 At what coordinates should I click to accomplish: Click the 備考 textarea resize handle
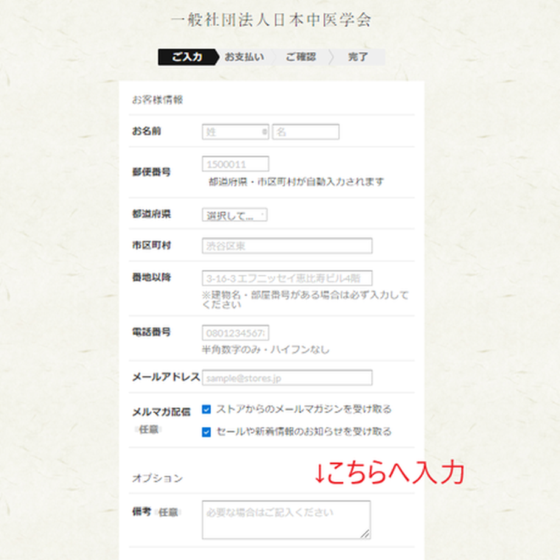point(365,534)
